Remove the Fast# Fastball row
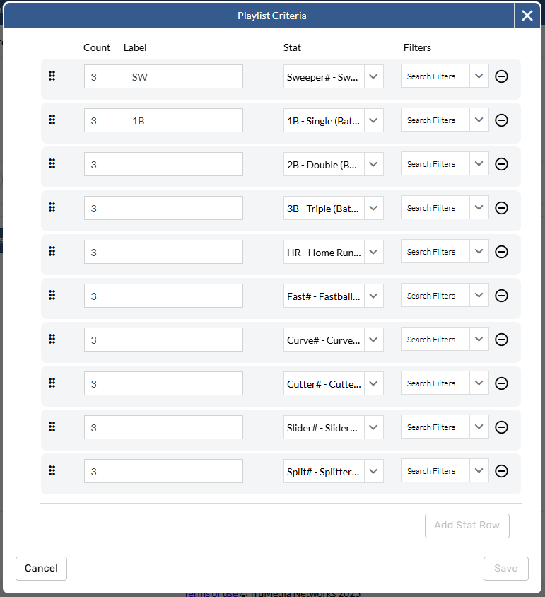The image size is (545, 597). pyautogui.click(x=501, y=296)
